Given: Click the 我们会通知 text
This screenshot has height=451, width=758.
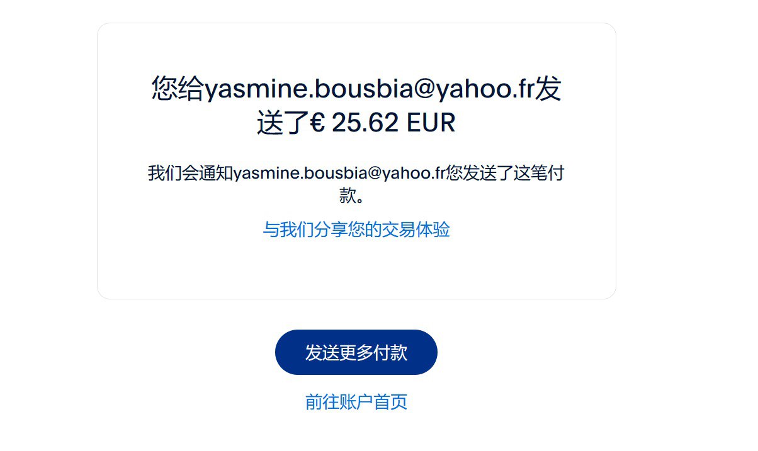Looking at the screenshot, I should 190,174.
